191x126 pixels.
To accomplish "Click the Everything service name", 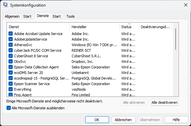I will tap(23, 89).
